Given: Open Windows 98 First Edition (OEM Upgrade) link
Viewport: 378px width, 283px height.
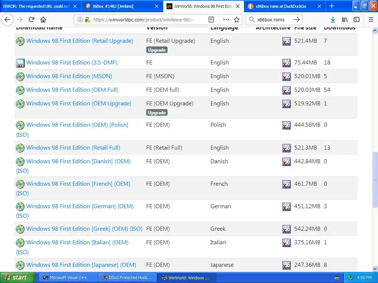Looking at the screenshot, I should point(79,104).
